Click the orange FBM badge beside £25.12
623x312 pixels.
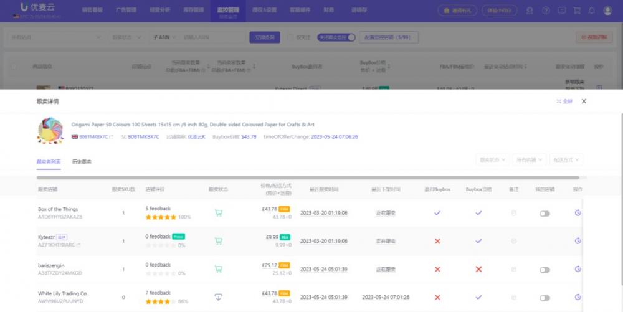click(284, 265)
